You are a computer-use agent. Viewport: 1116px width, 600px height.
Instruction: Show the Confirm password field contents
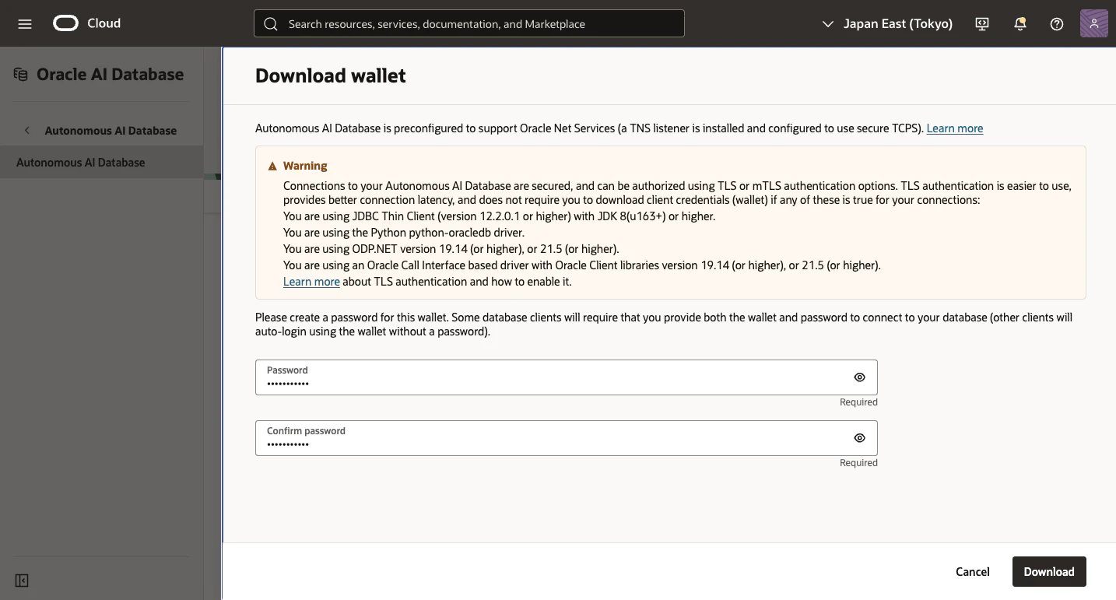(859, 438)
